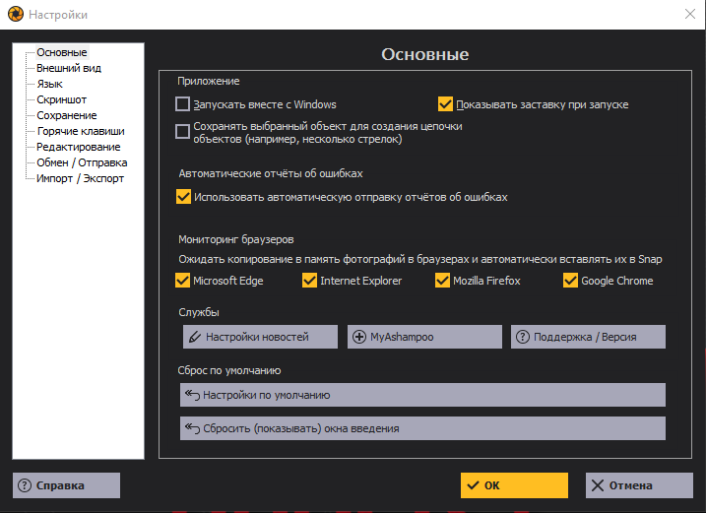Click the Справка help button
706x513 pixels.
click(66, 485)
